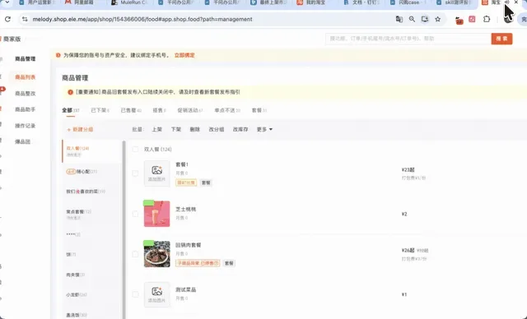Switch to the 已下架 filter tab
The height and width of the screenshot is (319, 527).
[100, 110]
